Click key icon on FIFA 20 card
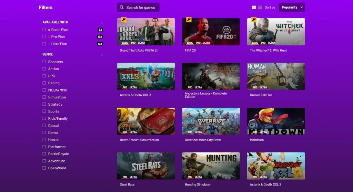The image size is (353, 192). coord(189,20)
